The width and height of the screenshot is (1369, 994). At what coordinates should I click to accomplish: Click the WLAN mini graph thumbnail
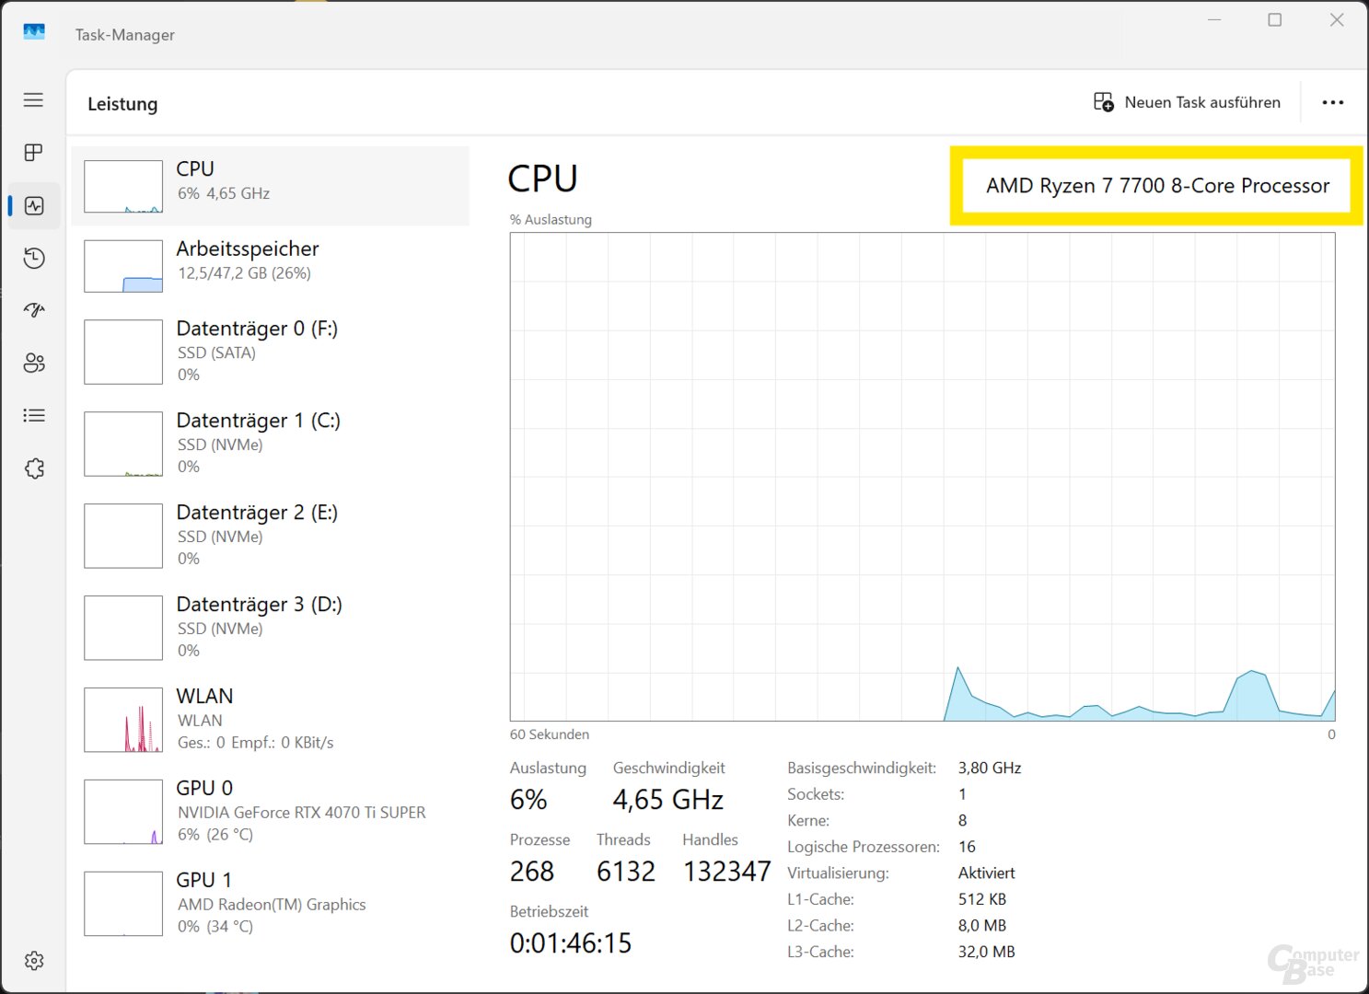click(x=123, y=720)
